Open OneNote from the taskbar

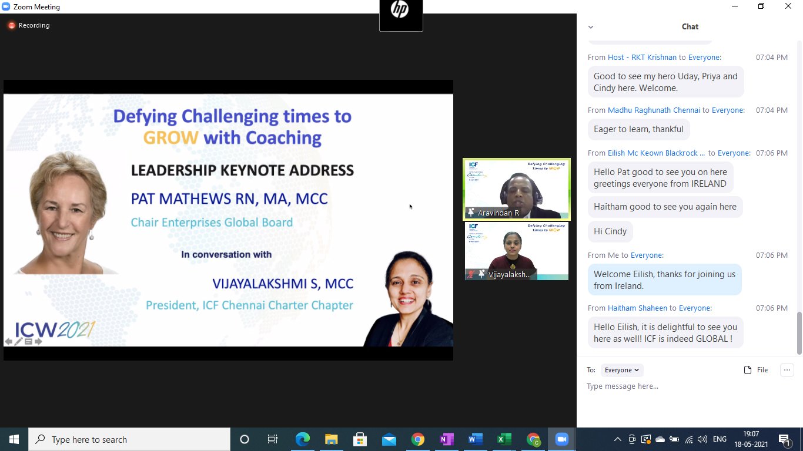click(446, 439)
